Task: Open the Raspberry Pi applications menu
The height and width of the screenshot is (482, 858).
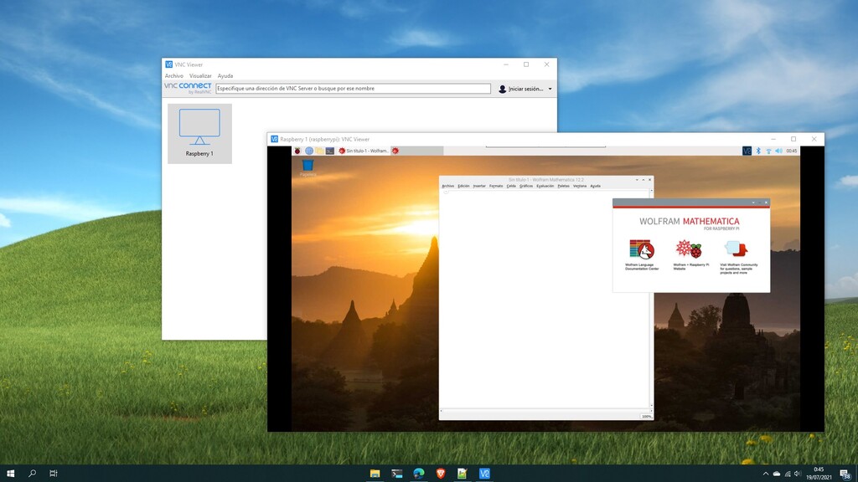Action: [x=297, y=151]
